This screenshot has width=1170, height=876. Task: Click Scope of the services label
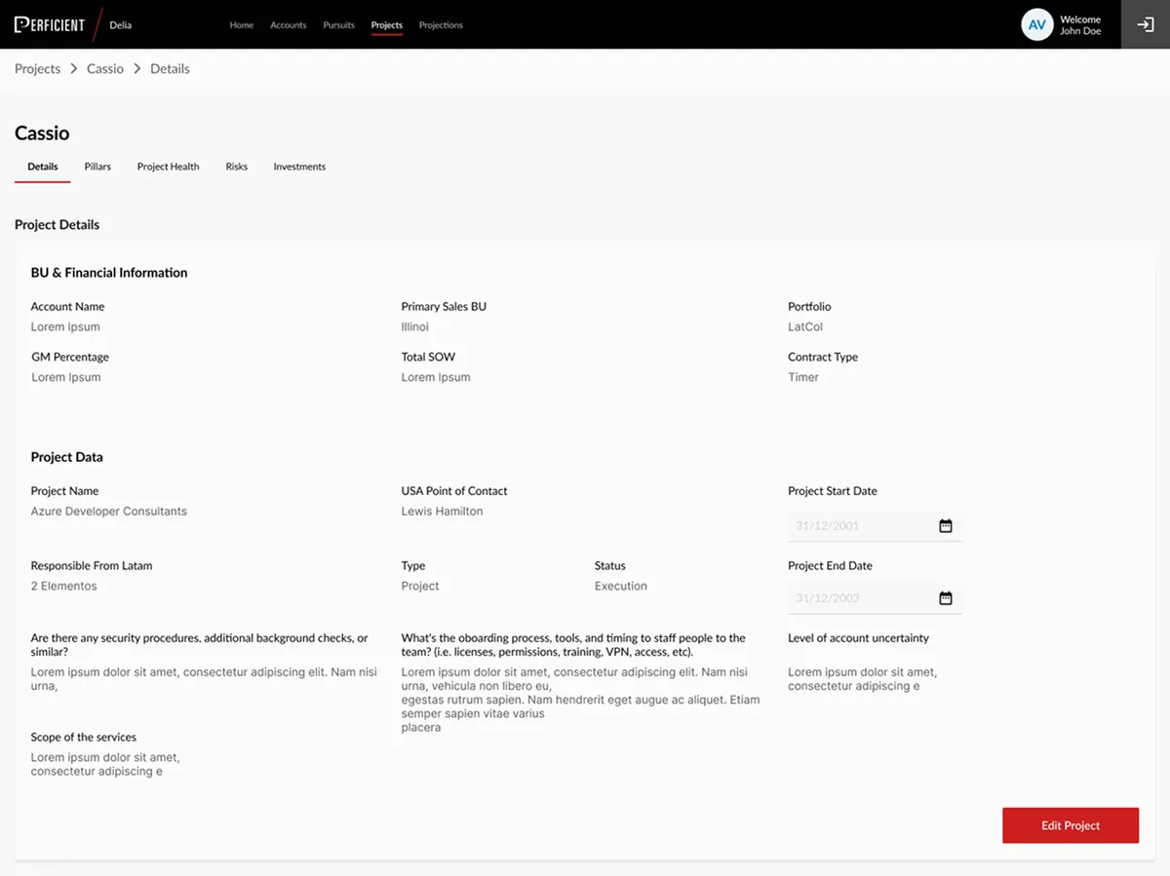coord(84,738)
